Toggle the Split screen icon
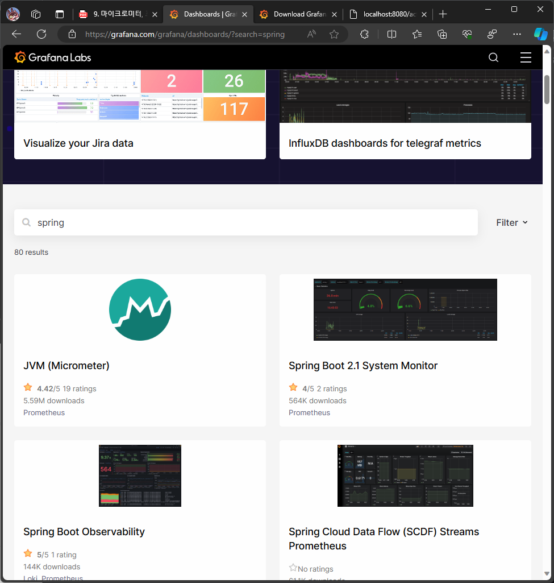The image size is (554, 583). coord(391,34)
